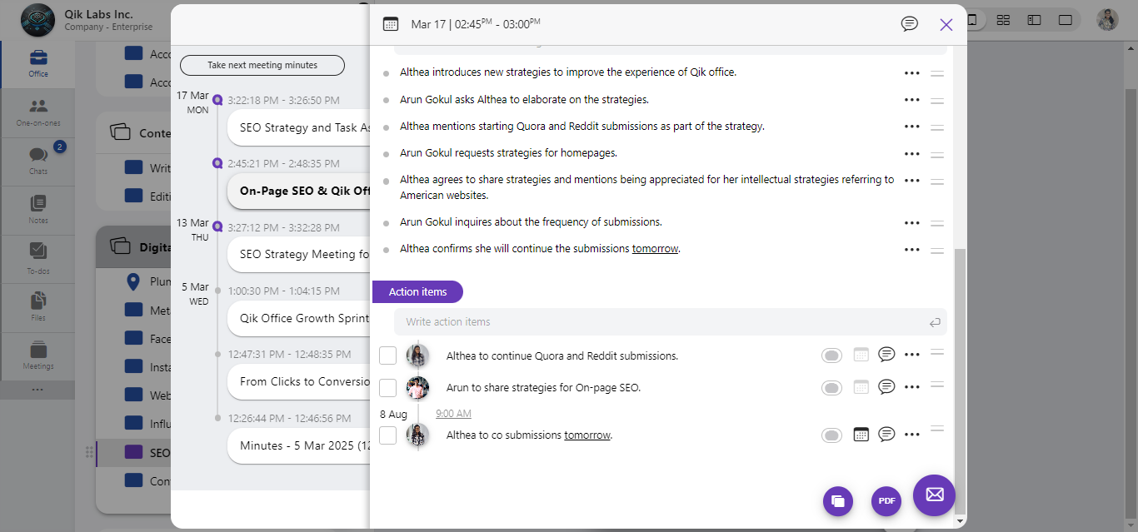Mark Althea's Quora and Reddit task complete
This screenshot has height=532, width=1138.
click(387, 355)
